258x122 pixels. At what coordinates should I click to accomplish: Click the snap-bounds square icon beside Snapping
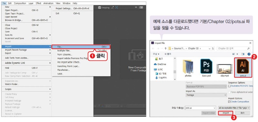click(117, 7)
